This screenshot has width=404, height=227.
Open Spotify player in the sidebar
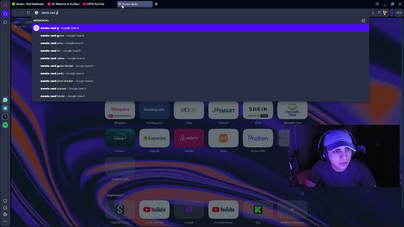(x=5, y=125)
